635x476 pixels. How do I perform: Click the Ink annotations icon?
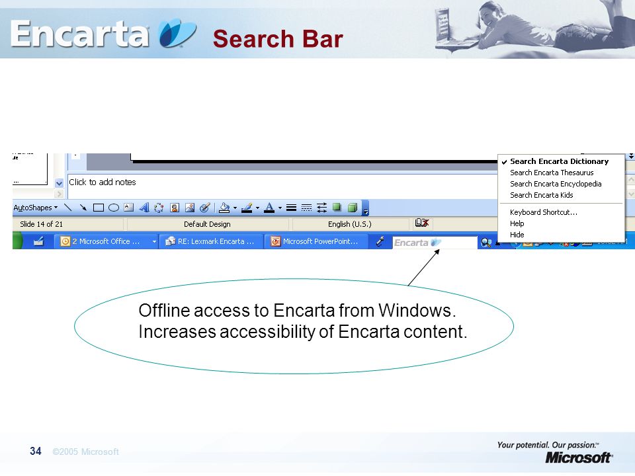click(205, 208)
